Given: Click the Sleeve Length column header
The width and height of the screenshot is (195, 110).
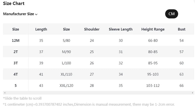Looking at the screenshot, I should click(x=121, y=29).
